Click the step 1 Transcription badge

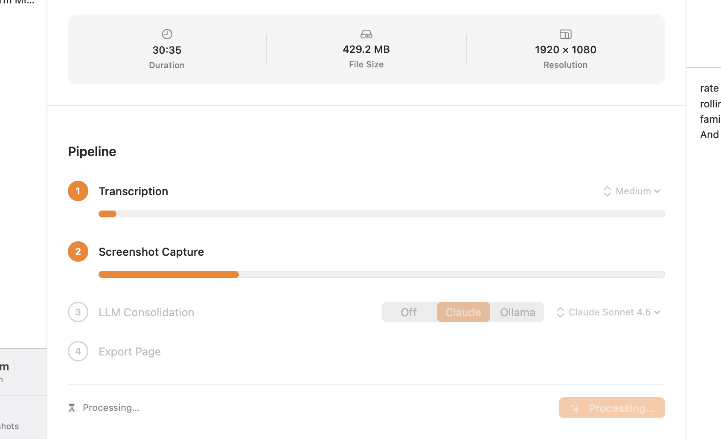(x=78, y=191)
